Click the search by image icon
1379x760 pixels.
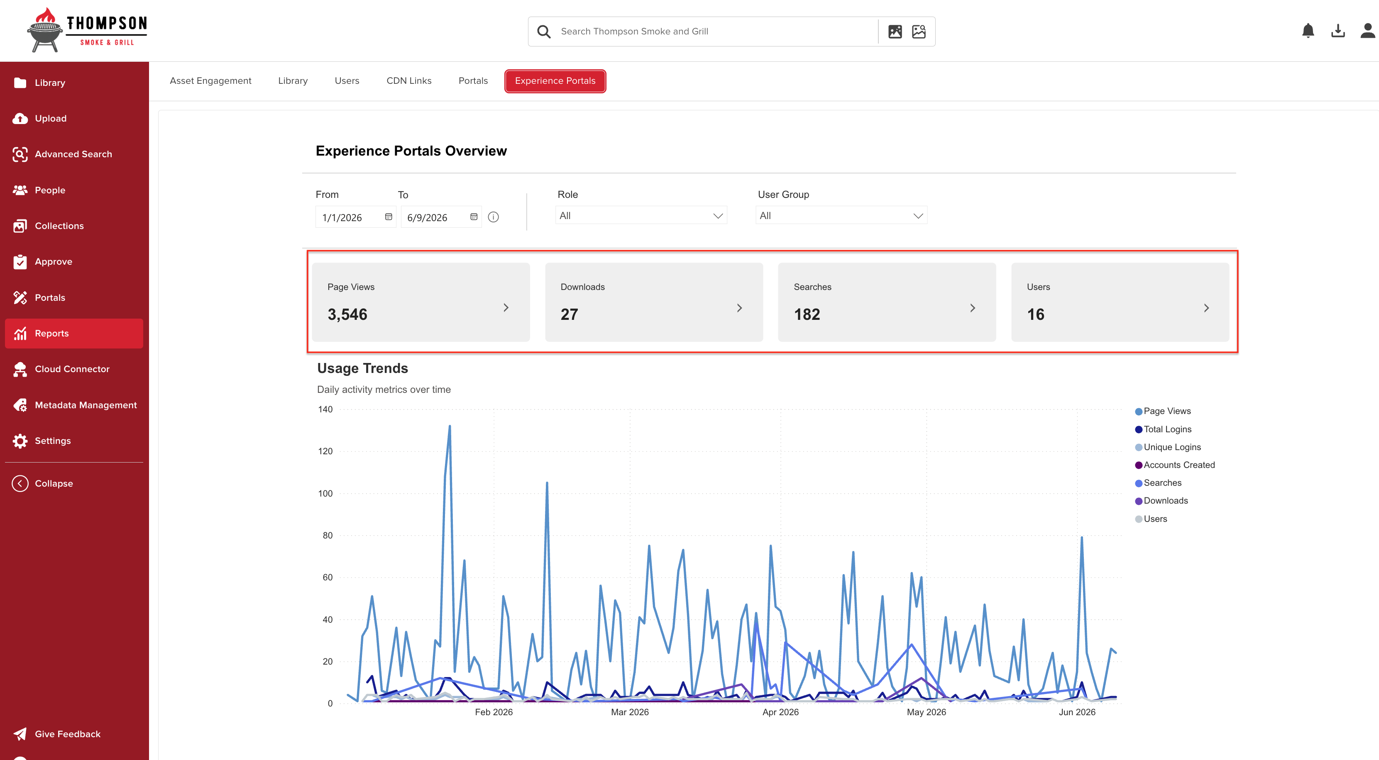919,32
